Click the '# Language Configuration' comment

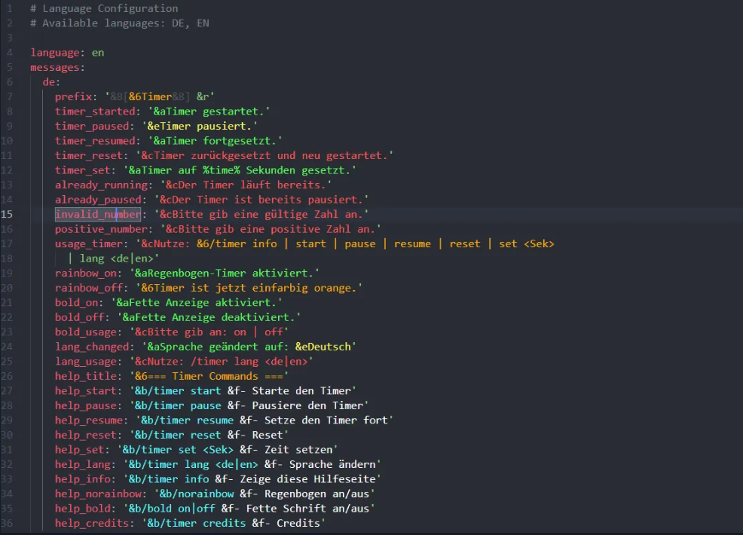(x=104, y=8)
